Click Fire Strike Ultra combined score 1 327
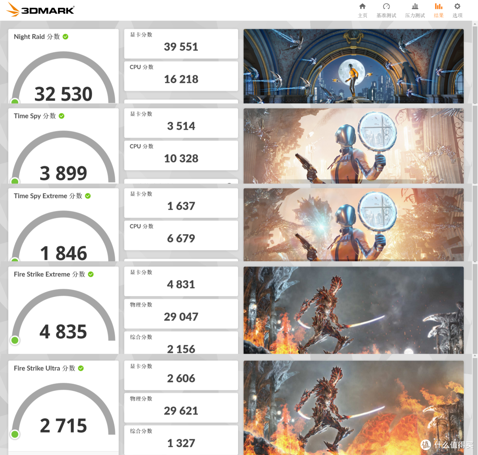This screenshot has width=478, height=455. [181, 443]
